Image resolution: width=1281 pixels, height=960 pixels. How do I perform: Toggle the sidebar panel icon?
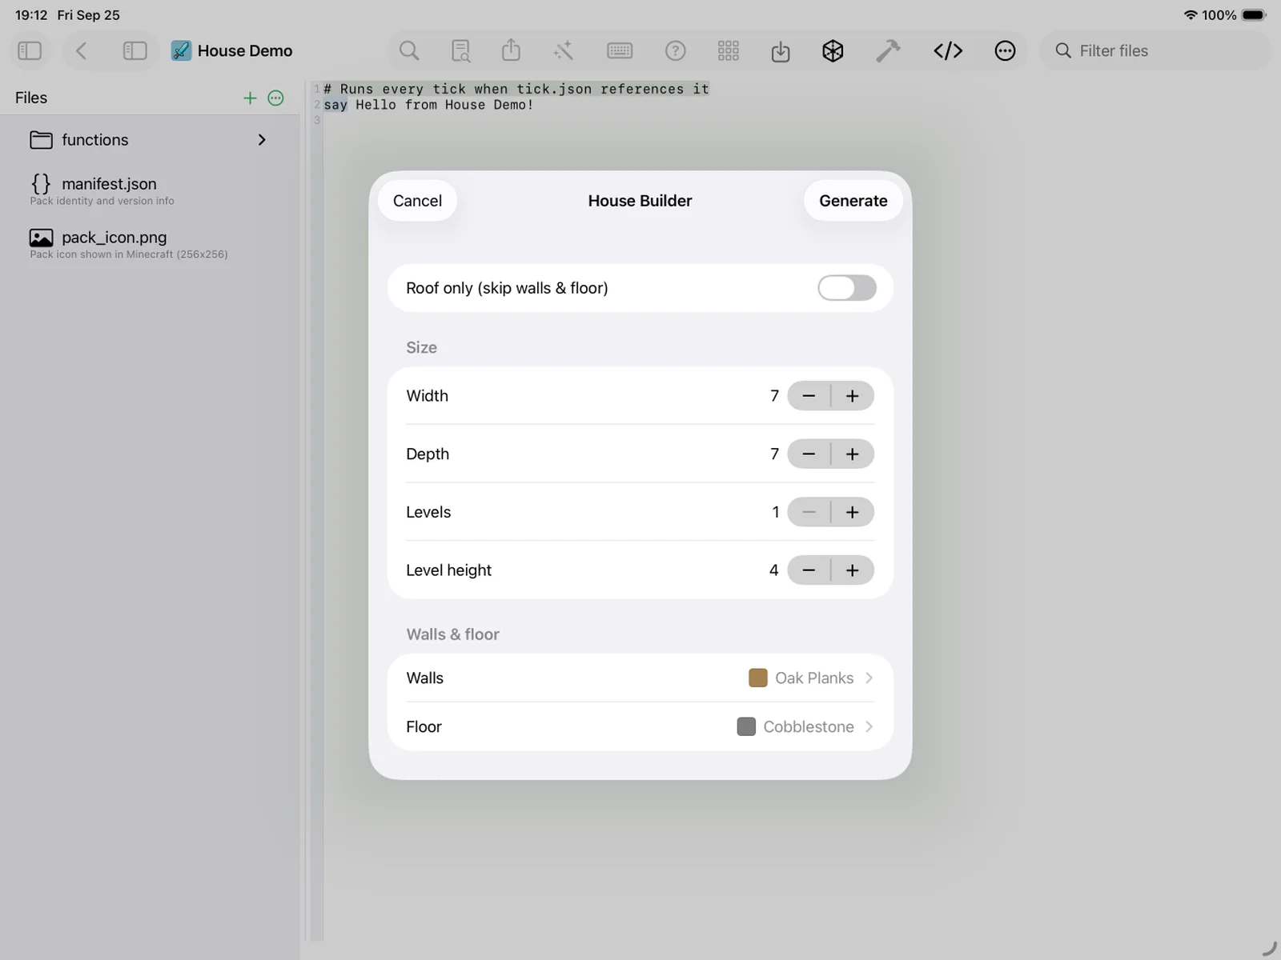click(30, 50)
